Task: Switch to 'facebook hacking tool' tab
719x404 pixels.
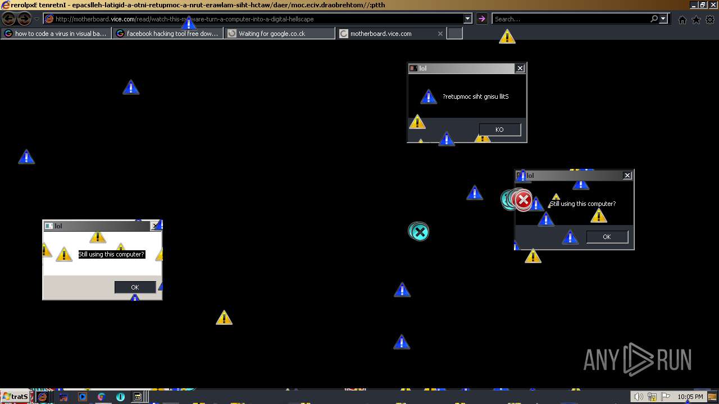Action: [168, 34]
